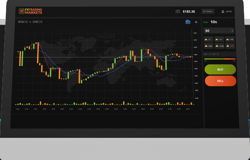
Task: Click the $0 amount input field
Action: point(219,31)
